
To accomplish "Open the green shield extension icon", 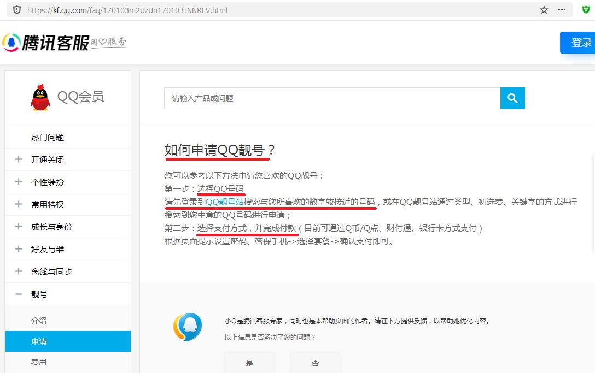I will pyautogui.click(x=586, y=10).
